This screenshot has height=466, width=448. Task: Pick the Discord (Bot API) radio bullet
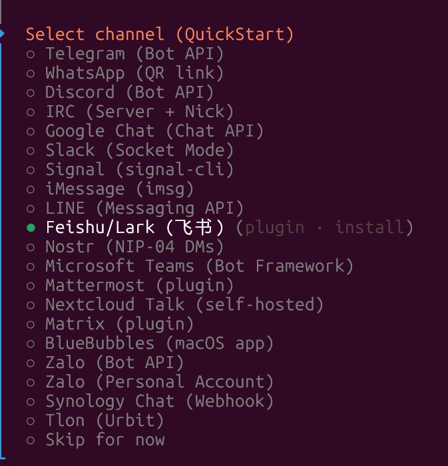click(31, 93)
